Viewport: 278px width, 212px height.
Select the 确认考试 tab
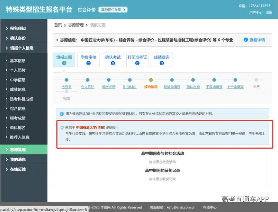point(113,60)
